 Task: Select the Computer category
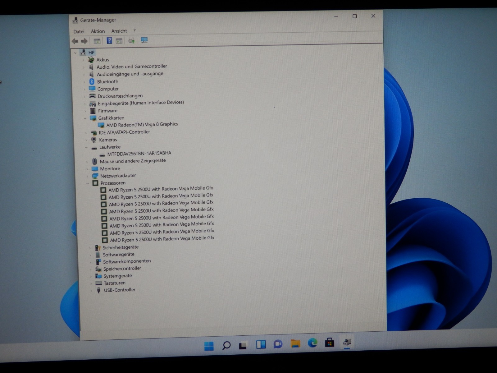coord(108,89)
